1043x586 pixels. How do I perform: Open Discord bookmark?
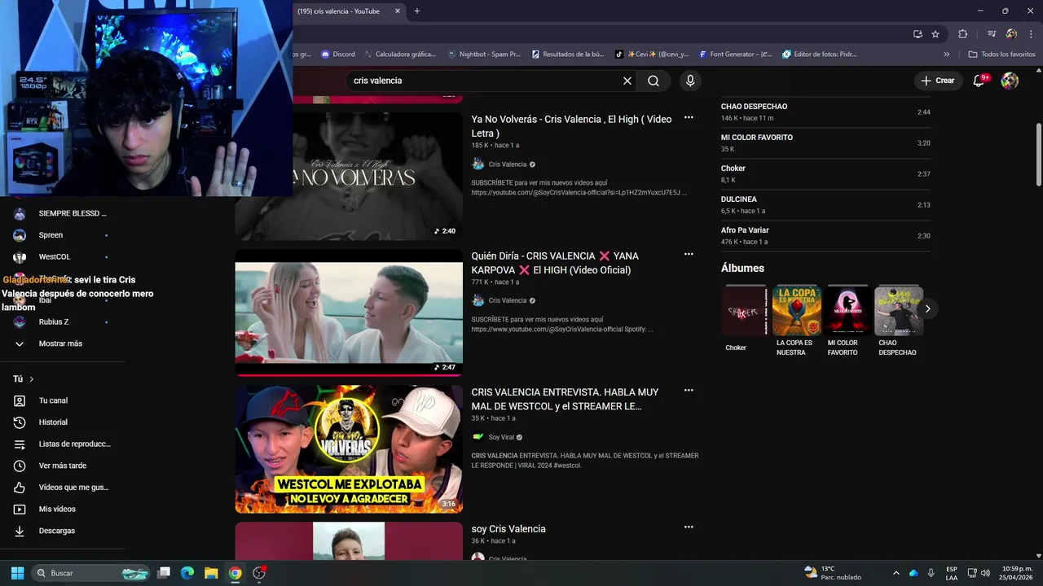[338, 55]
